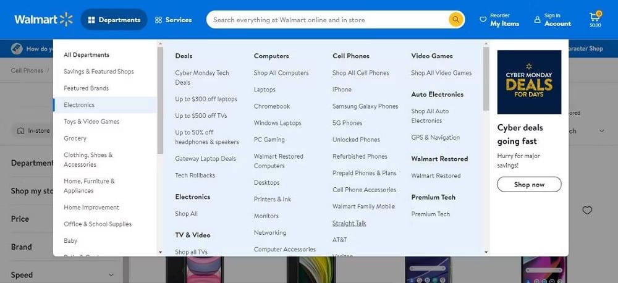This screenshot has width=618, height=283.
Task: Click the yellow search magnifier icon
Action: click(456, 20)
